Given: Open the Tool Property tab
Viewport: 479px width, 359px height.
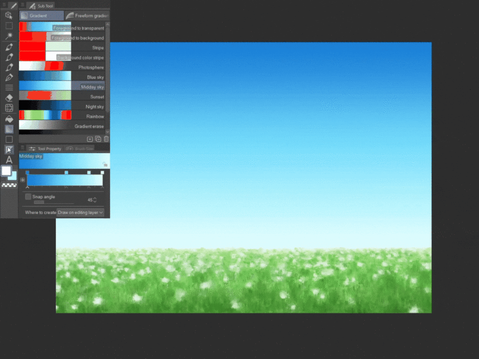Looking at the screenshot, I should [45, 149].
